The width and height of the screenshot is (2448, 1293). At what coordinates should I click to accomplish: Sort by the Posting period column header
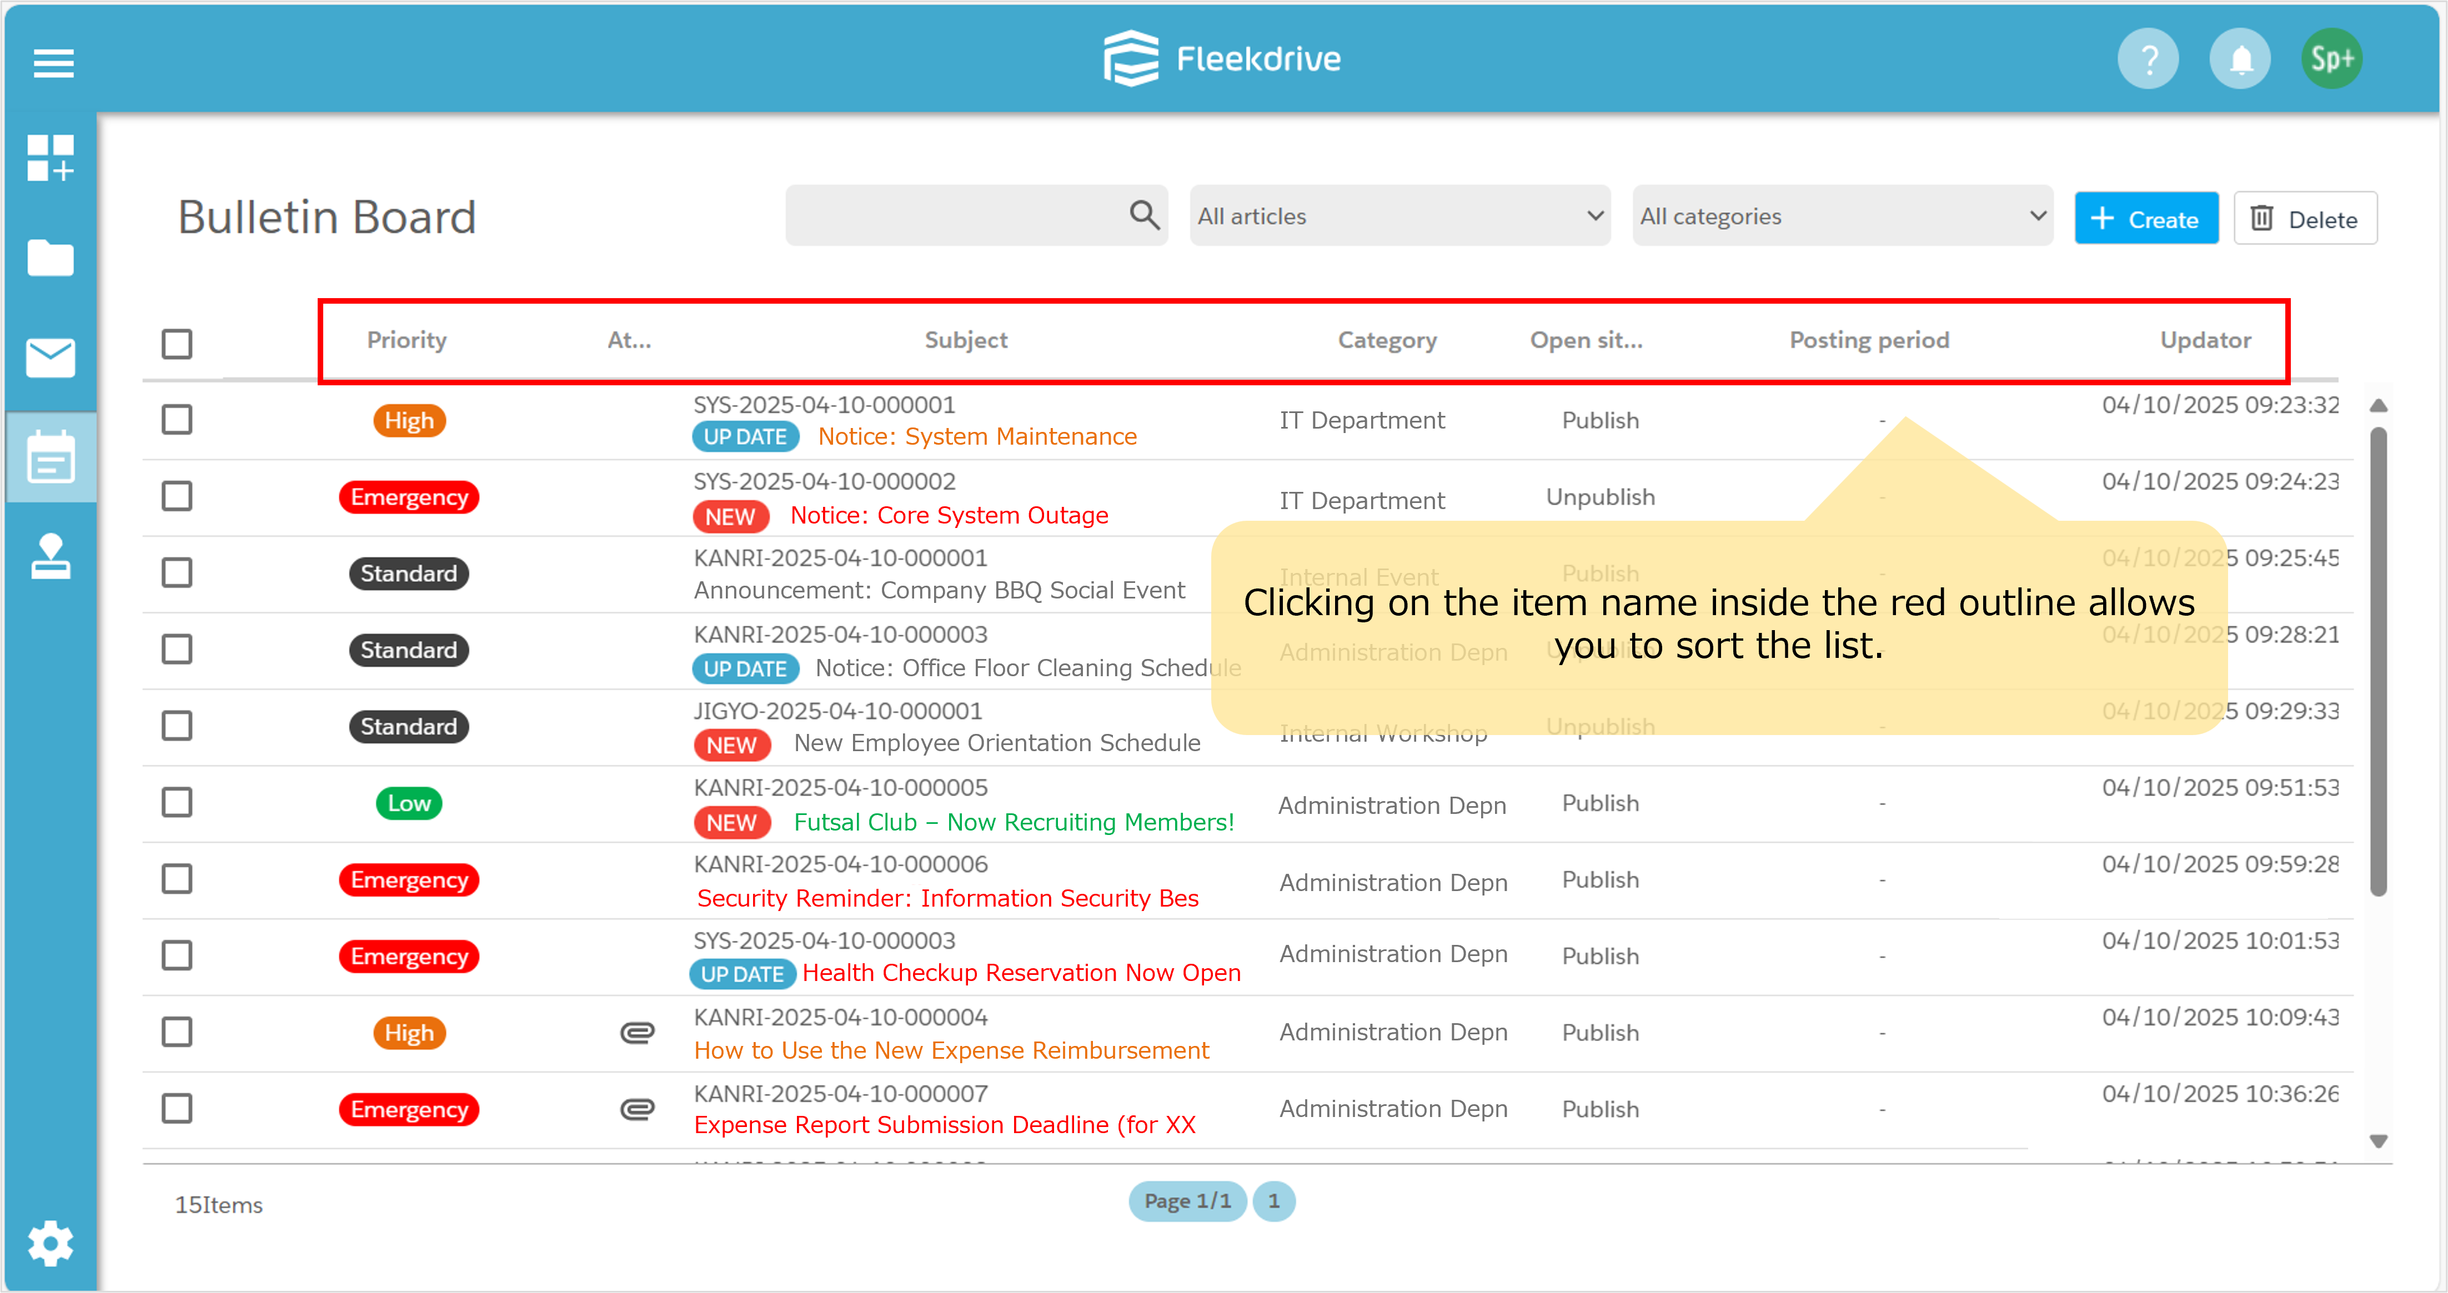1869,340
